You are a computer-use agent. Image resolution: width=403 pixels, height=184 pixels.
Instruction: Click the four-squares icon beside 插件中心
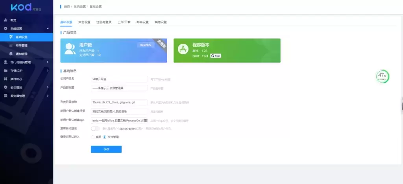6,79
